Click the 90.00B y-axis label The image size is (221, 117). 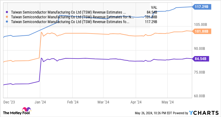(x=200, y=49)
